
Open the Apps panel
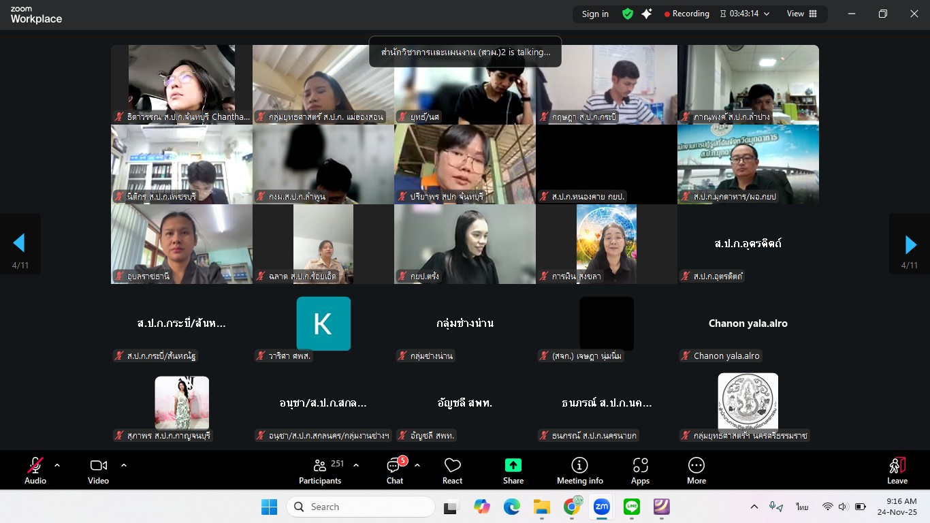click(x=640, y=471)
